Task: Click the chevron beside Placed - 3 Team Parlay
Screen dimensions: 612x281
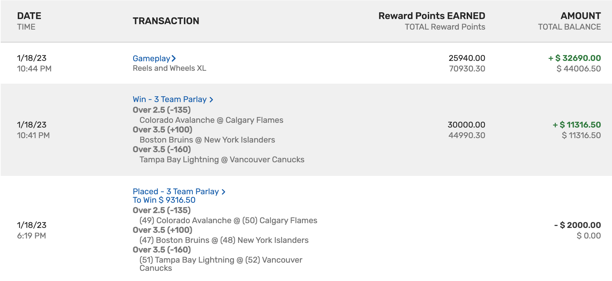Action: (x=223, y=192)
